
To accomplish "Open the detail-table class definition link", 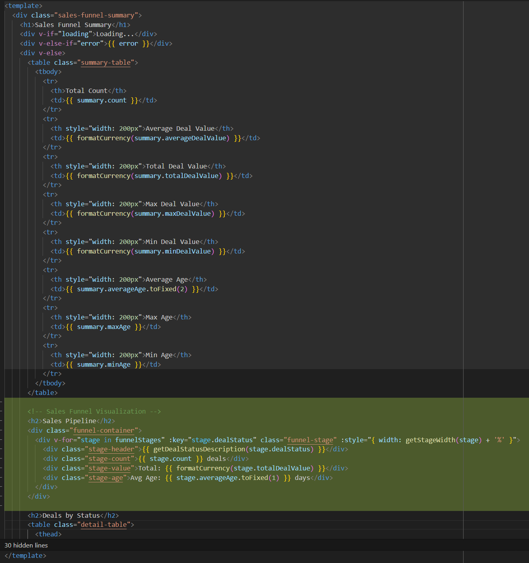I will click(103, 524).
